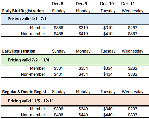Viewport: 149px width, 119px height.
Task: Select the Dec. 11 column header
Action: point(128,4)
